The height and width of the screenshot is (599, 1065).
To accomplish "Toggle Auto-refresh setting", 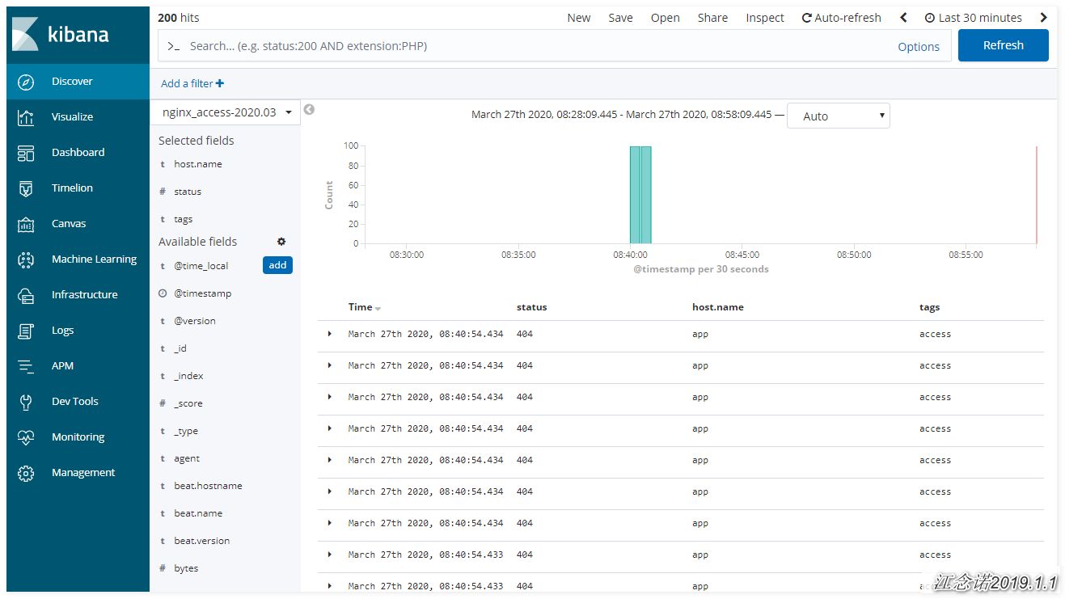I will click(842, 18).
